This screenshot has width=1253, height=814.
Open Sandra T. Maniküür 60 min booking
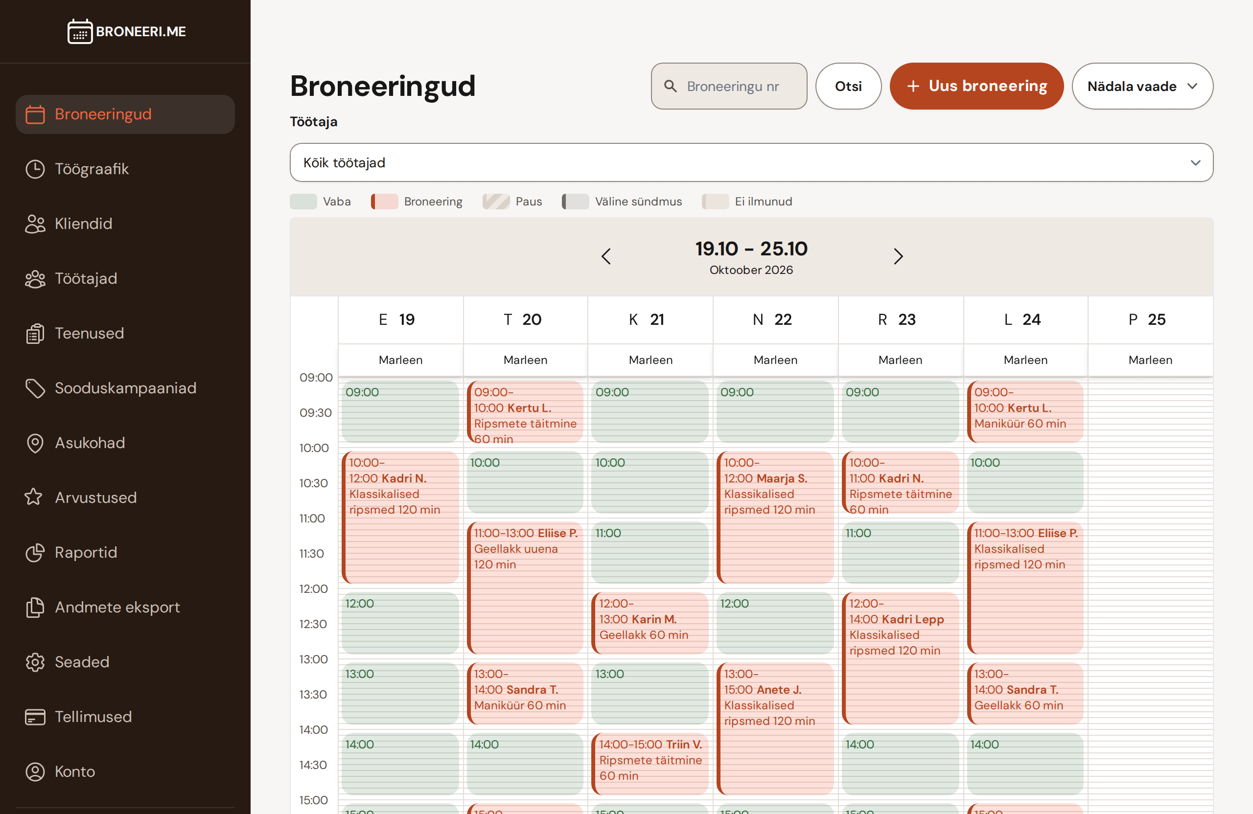click(x=525, y=694)
